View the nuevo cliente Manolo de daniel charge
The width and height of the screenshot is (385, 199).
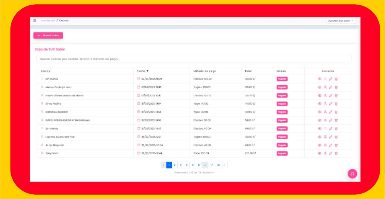click(320, 95)
